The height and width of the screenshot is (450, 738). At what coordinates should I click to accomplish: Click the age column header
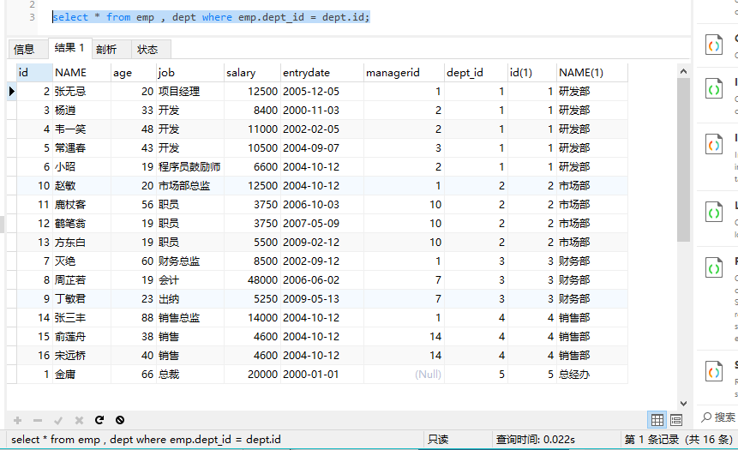134,73
